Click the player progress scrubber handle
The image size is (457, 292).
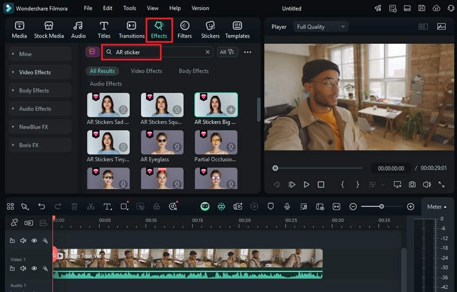(x=275, y=168)
